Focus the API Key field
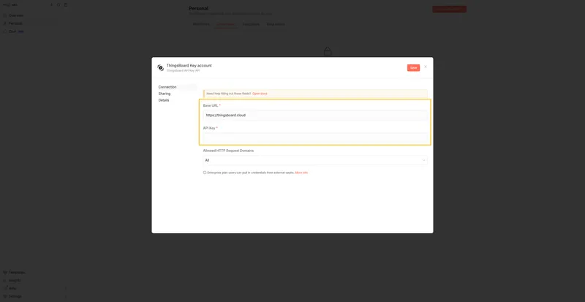 pyautogui.click(x=315, y=137)
